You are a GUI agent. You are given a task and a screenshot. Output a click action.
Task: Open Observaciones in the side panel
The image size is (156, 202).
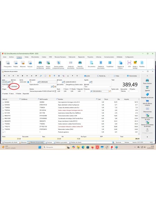tap(147, 110)
